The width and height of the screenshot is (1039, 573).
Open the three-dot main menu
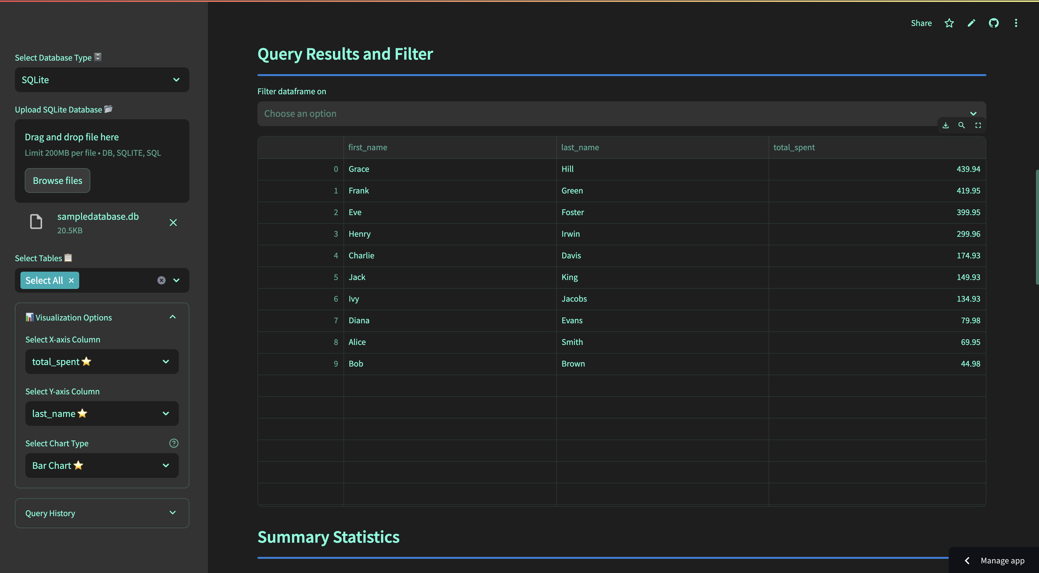(1015, 23)
